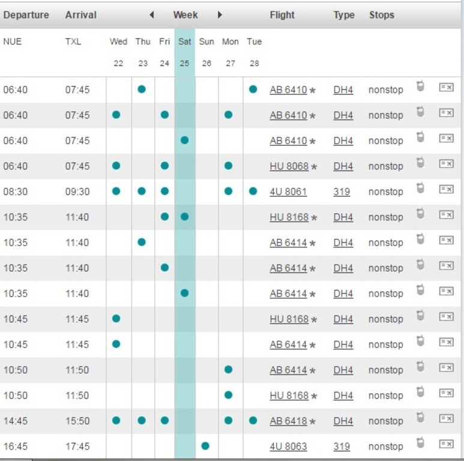The image size is (464, 461).
Task: Go to previous week using the left arrow
Action: tap(152, 15)
